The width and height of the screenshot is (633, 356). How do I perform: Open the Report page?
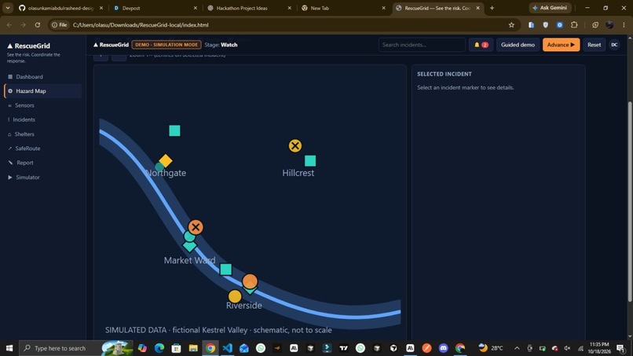[x=24, y=163]
